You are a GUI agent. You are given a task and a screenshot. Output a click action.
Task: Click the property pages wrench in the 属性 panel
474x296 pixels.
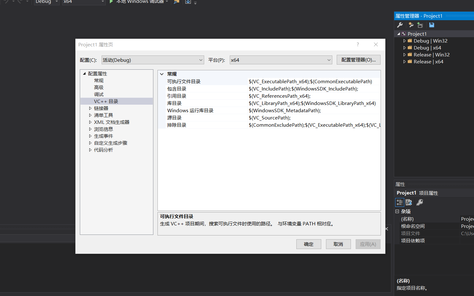(x=419, y=202)
